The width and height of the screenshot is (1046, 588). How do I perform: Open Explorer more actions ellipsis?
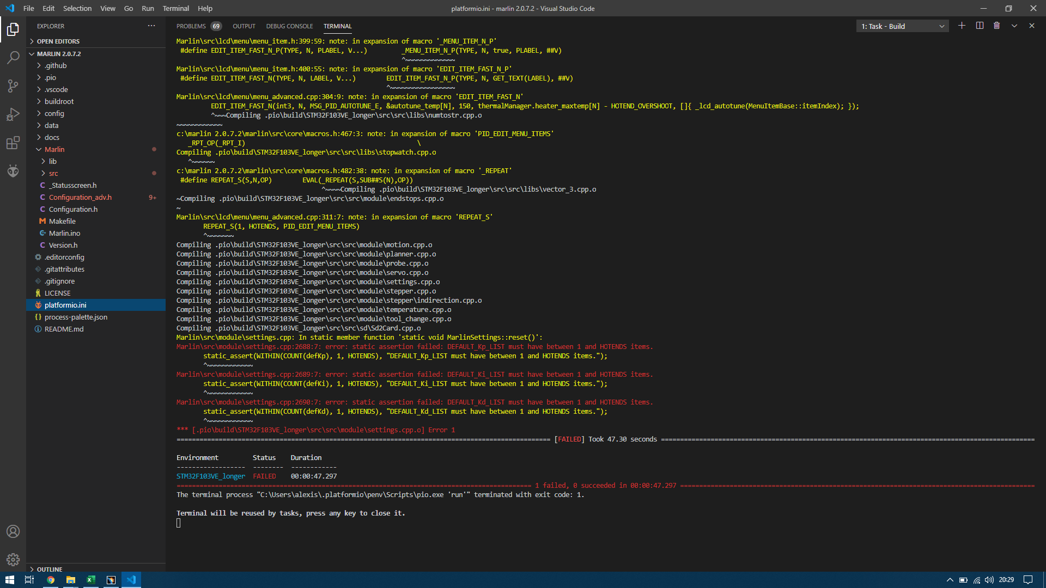[151, 26]
